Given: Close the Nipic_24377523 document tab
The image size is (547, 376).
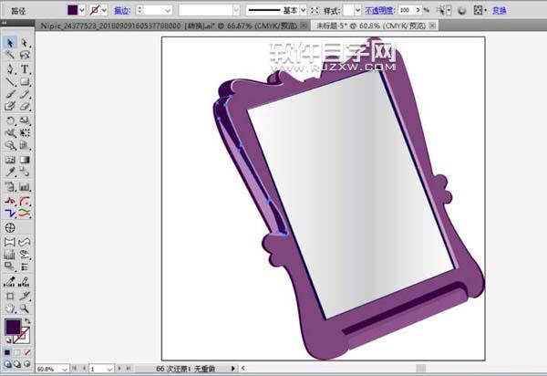Looking at the screenshot, I should (x=304, y=26).
